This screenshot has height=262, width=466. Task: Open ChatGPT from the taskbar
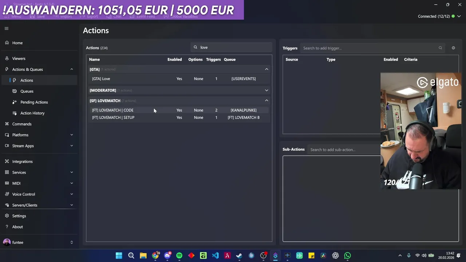click(x=335, y=255)
